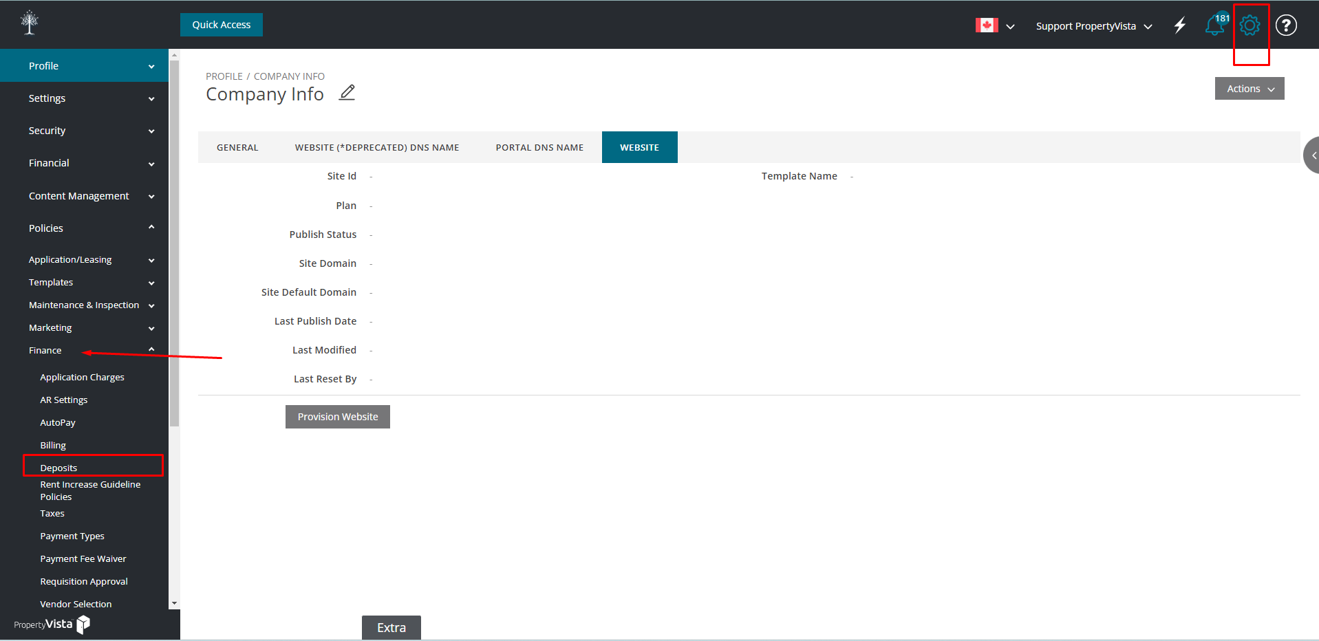Select the Website tab
This screenshot has height=641, width=1319.
pos(639,147)
